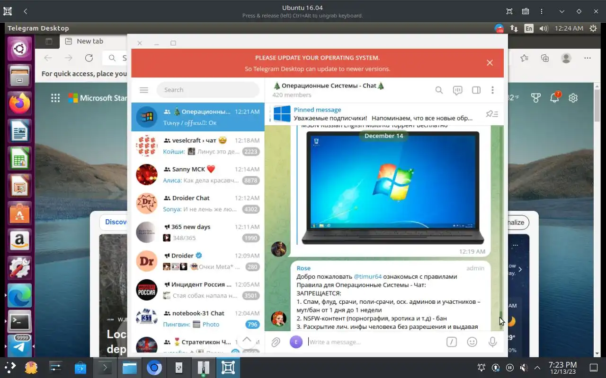Open the viewer kebab menu
Image resolution: width=606 pixels, height=378 pixels.
(x=542, y=11)
